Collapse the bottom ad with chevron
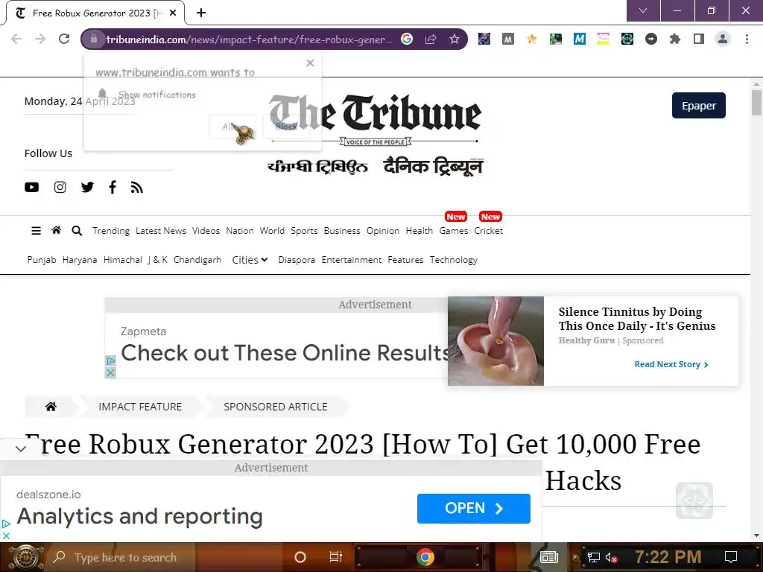This screenshot has height=572, width=763. [20, 448]
